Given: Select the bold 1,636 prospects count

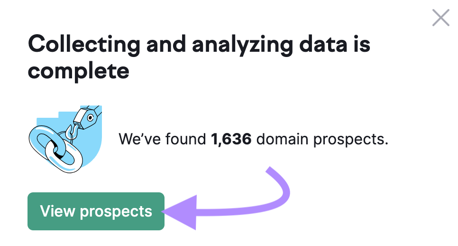Looking at the screenshot, I should 231,139.
